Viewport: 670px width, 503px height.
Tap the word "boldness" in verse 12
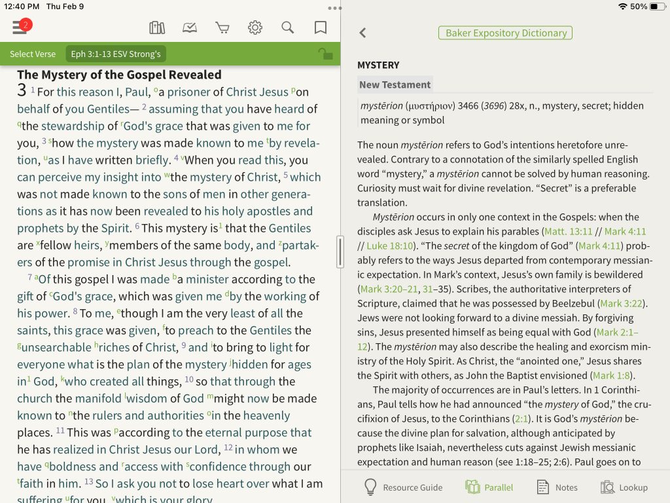(x=72, y=466)
